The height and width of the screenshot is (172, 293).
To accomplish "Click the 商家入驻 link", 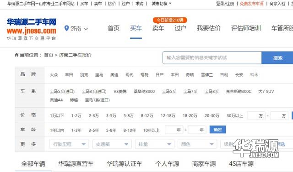I will coord(277,4).
